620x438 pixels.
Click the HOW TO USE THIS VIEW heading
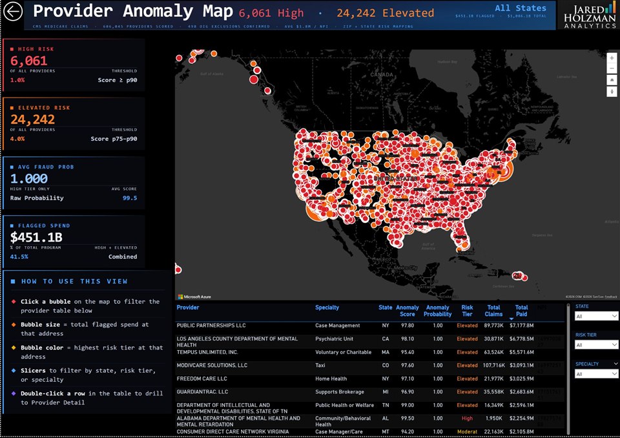(74, 281)
